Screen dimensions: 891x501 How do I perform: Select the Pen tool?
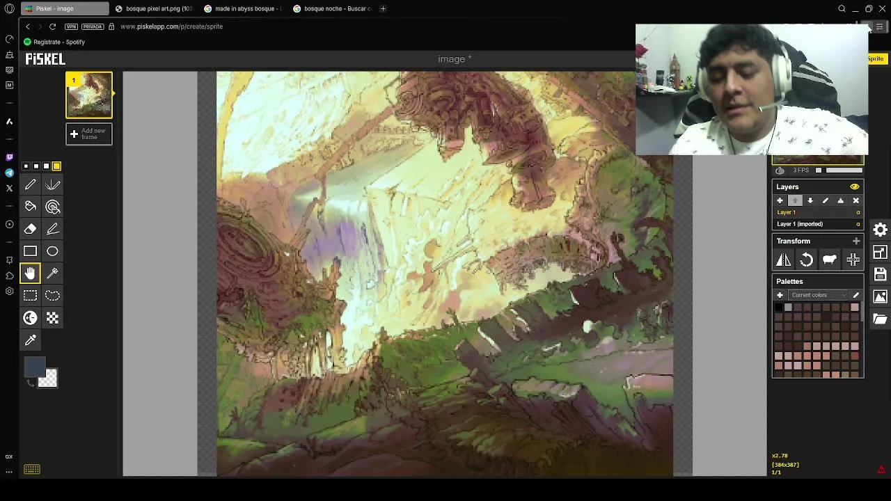[x=30, y=184]
